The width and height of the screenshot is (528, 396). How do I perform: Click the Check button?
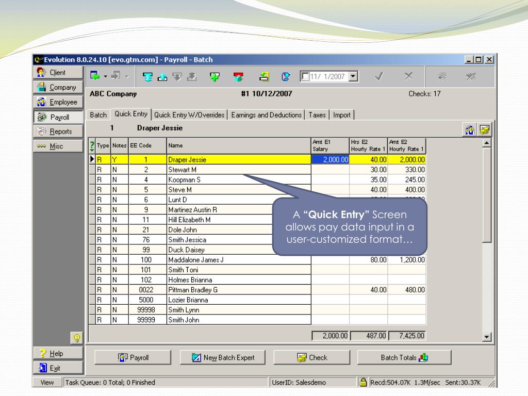point(312,358)
